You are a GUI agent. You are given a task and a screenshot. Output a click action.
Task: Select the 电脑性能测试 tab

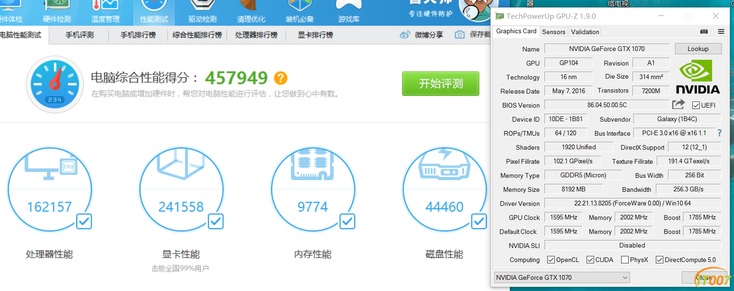point(22,35)
